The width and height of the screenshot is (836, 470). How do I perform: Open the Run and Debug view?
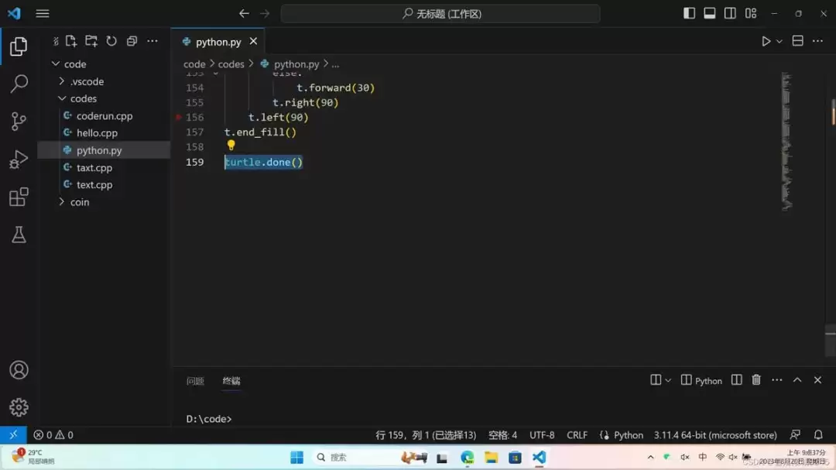point(19,159)
